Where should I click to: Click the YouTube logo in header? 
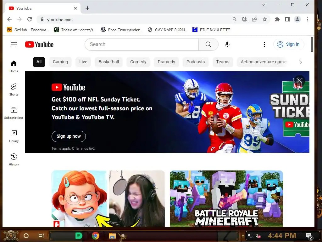tap(39, 44)
